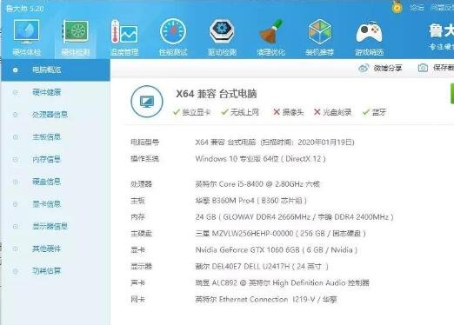Open 清理优化 cleanup broom icon

coord(270,31)
